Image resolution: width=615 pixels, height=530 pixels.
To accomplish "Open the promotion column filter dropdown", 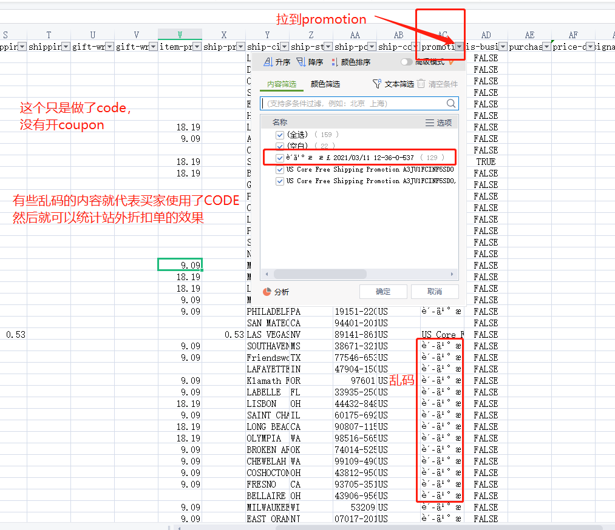I will pyautogui.click(x=460, y=47).
